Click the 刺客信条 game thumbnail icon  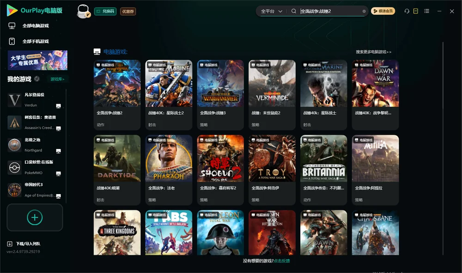(14, 122)
